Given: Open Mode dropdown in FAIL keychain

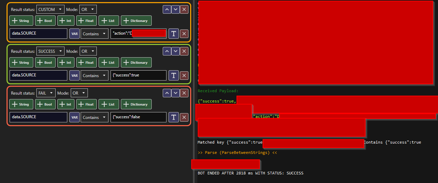Looking at the screenshot, I should [79, 93].
